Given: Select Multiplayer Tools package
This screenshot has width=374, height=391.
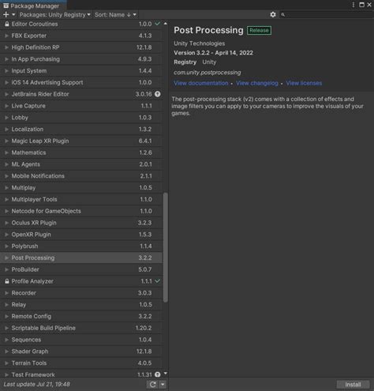Looking at the screenshot, I should 81,199.
